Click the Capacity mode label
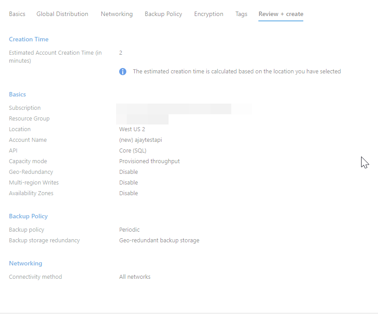378x321 pixels. [28, 161]
